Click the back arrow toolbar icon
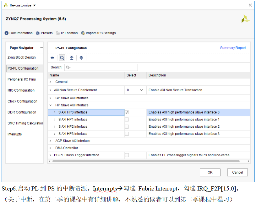The height and width of the screenshot is (204, 256). (52, 58)
